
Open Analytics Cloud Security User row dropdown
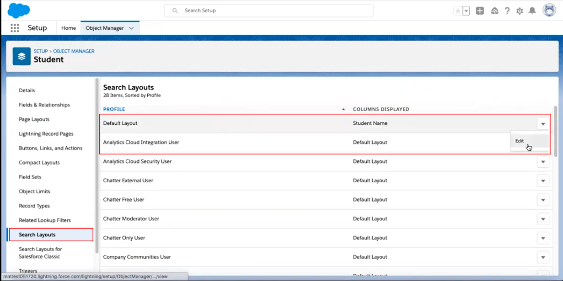(x=543, y=162)
